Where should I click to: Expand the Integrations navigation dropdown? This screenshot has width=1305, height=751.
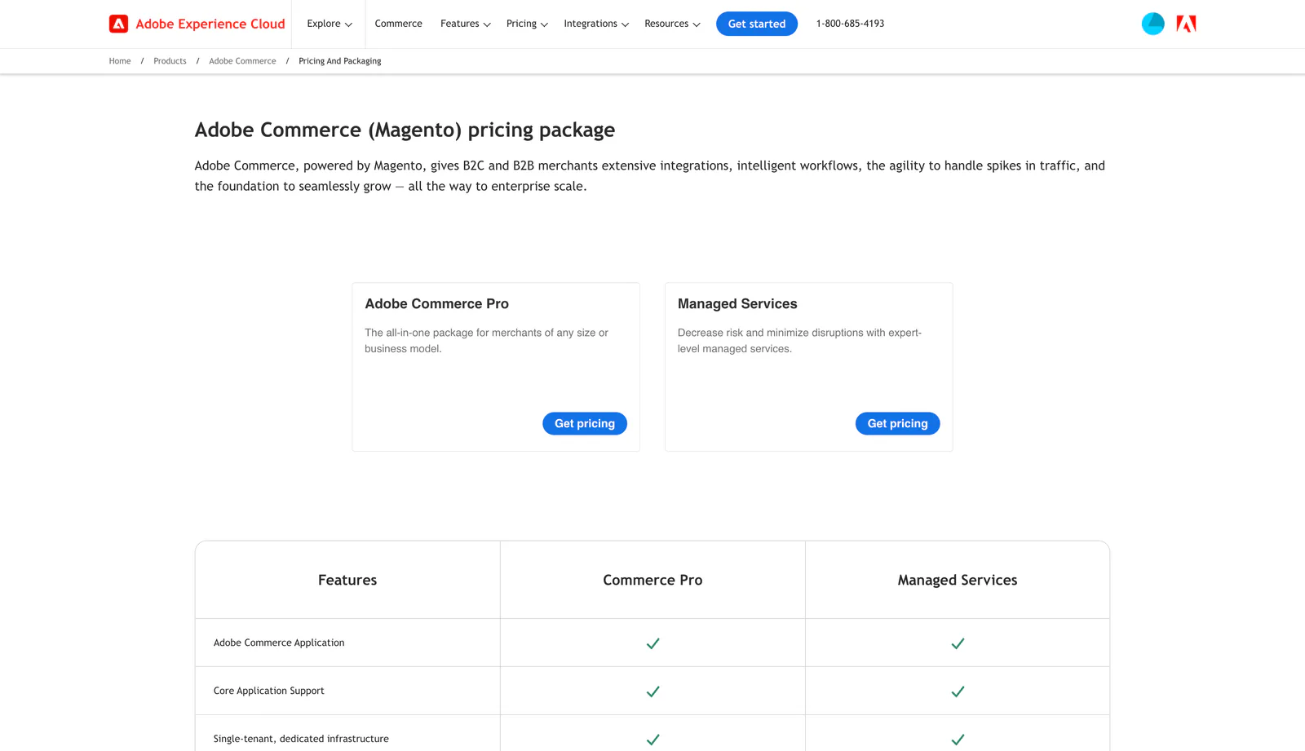(x=596, y=24)
